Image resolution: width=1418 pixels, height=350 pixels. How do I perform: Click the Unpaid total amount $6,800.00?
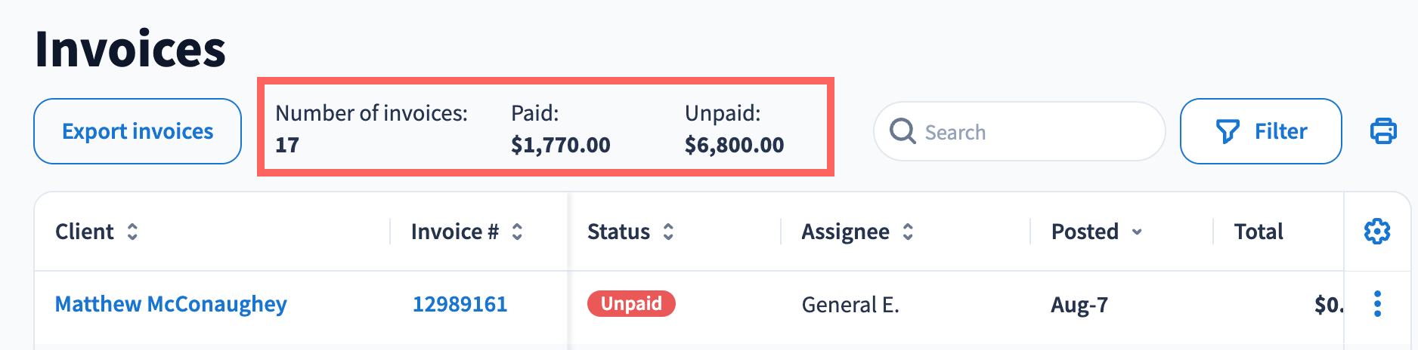(734, 145)
